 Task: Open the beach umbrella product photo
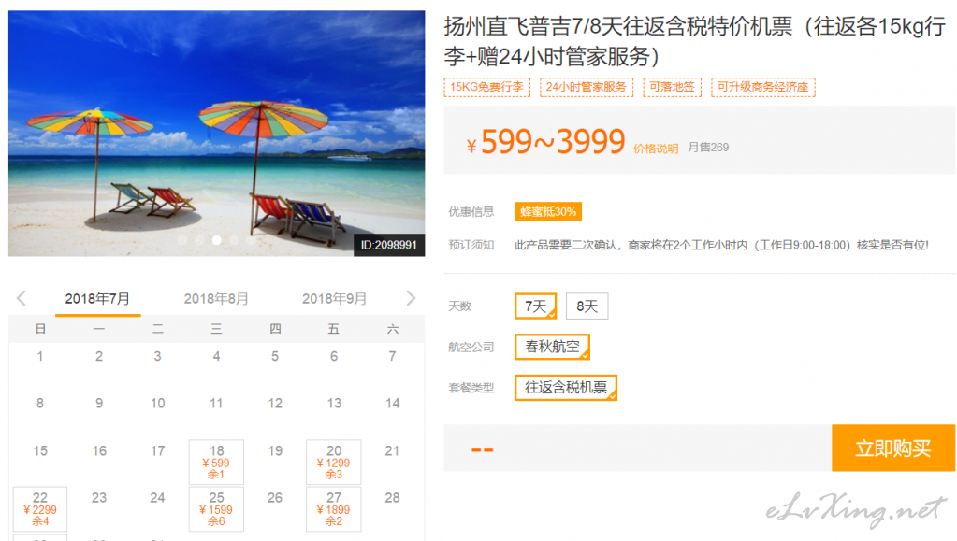click(217, 133)
